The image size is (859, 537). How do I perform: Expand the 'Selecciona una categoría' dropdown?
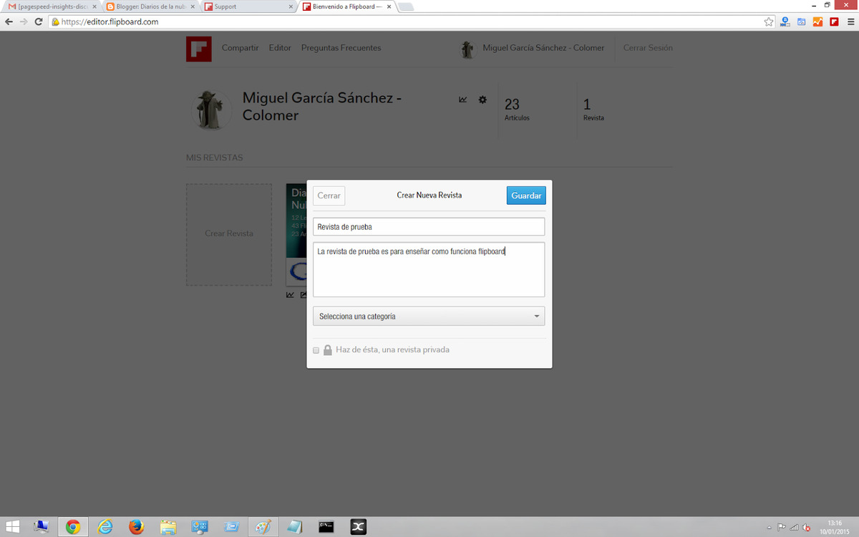428,316
